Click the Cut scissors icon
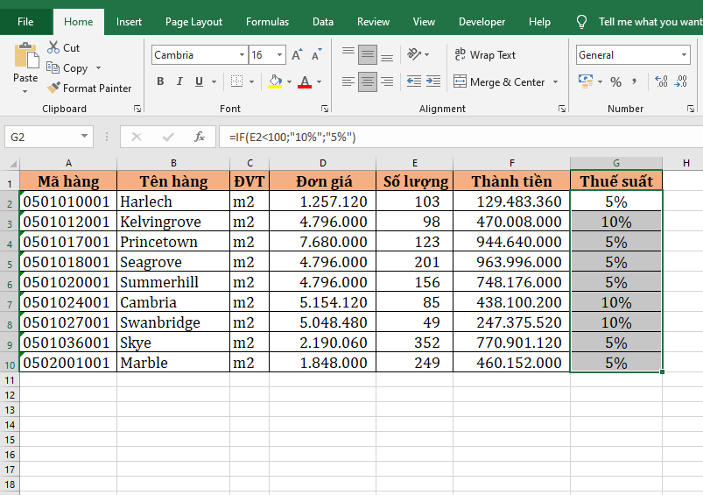Image resolution: width=703 pixels, height=495 pixels. [54, 48]
